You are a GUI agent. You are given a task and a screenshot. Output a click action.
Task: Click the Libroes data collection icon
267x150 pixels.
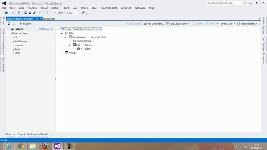pyautogui.click(x=13, y=29)
